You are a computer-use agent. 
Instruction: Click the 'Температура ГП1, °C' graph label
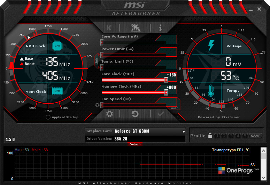coord(231,150)
